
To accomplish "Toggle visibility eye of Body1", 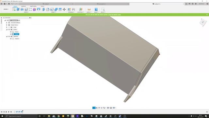I will point(11,32).
